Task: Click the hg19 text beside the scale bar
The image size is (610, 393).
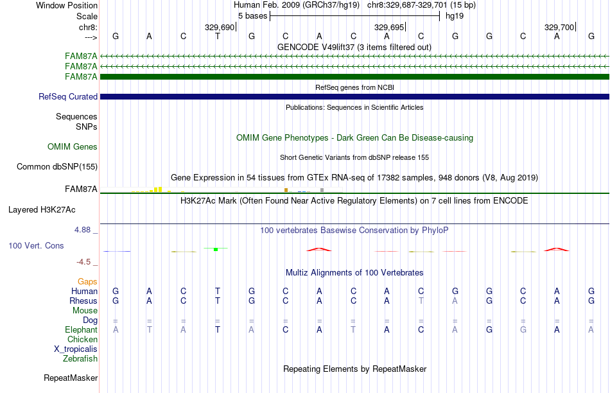Action: [x=455, y=16]
